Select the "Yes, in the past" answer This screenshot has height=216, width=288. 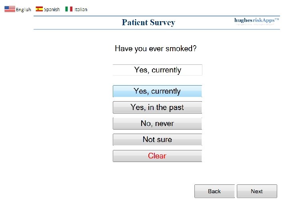pos(157,107)
